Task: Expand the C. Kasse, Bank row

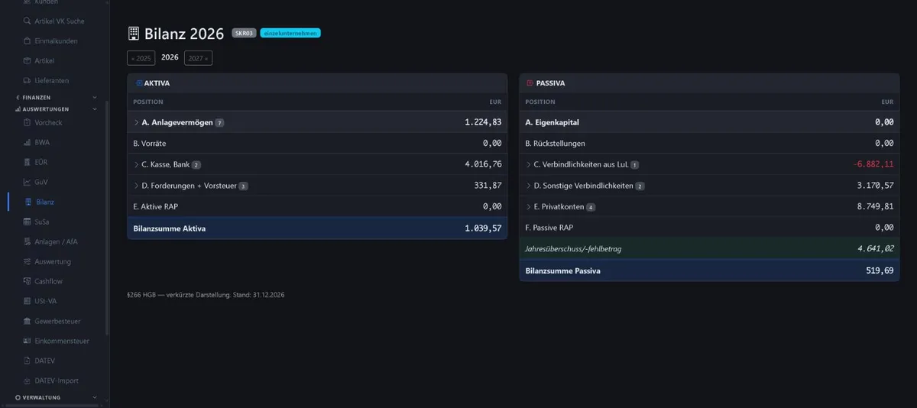Action: (136, 164)
